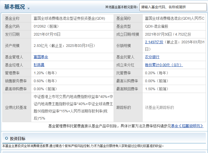208x153 pixels.
Task: Click the benchmark description starting 中证香港上市
Action: tap(73, 107)
